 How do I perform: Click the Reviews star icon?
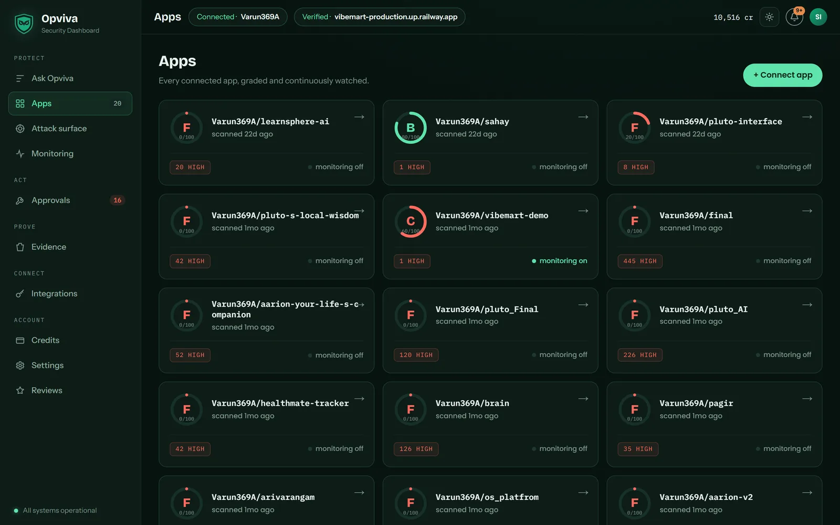20,391
